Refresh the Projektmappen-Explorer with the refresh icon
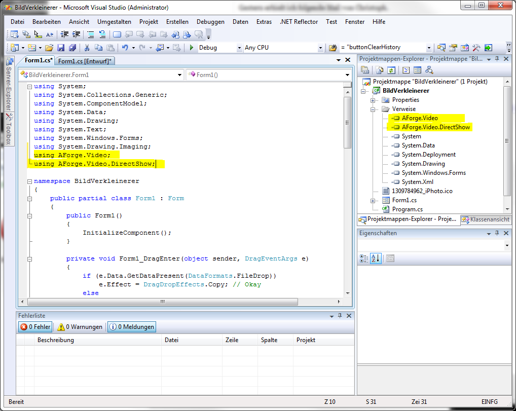The width and height of the screenshot is (516, 411). [x=391, y=69]
